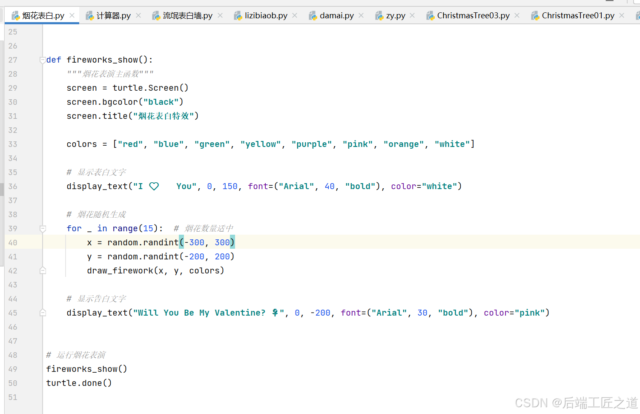Close the ChristmasTree01.py tab
Viewport: 640px width, 414px height.
(x=622, y=15)
